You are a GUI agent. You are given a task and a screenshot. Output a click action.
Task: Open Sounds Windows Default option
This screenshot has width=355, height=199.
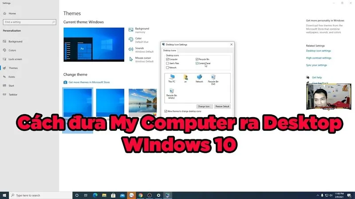click(x=141, y=50)
